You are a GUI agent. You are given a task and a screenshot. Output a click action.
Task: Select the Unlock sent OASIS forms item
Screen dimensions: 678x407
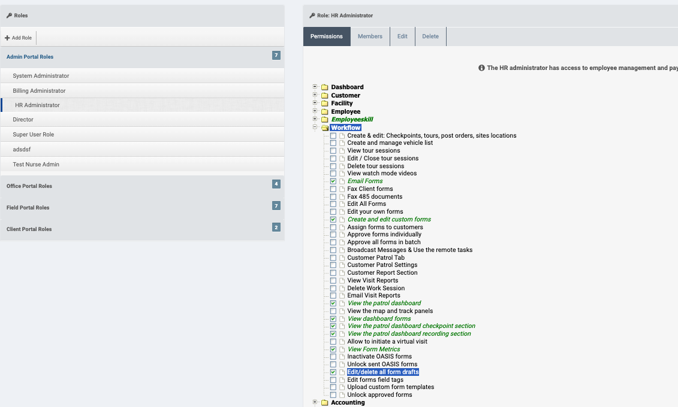(382, 365)
